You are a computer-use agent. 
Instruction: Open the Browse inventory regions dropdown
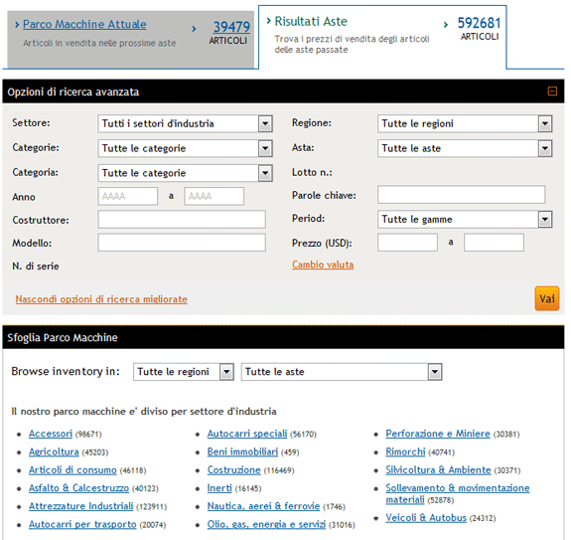183,372
